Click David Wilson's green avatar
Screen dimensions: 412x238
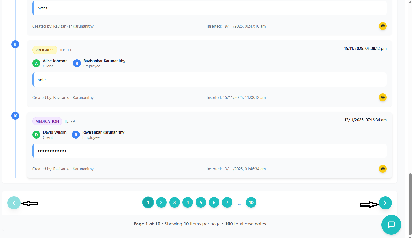tap(36, 135)
